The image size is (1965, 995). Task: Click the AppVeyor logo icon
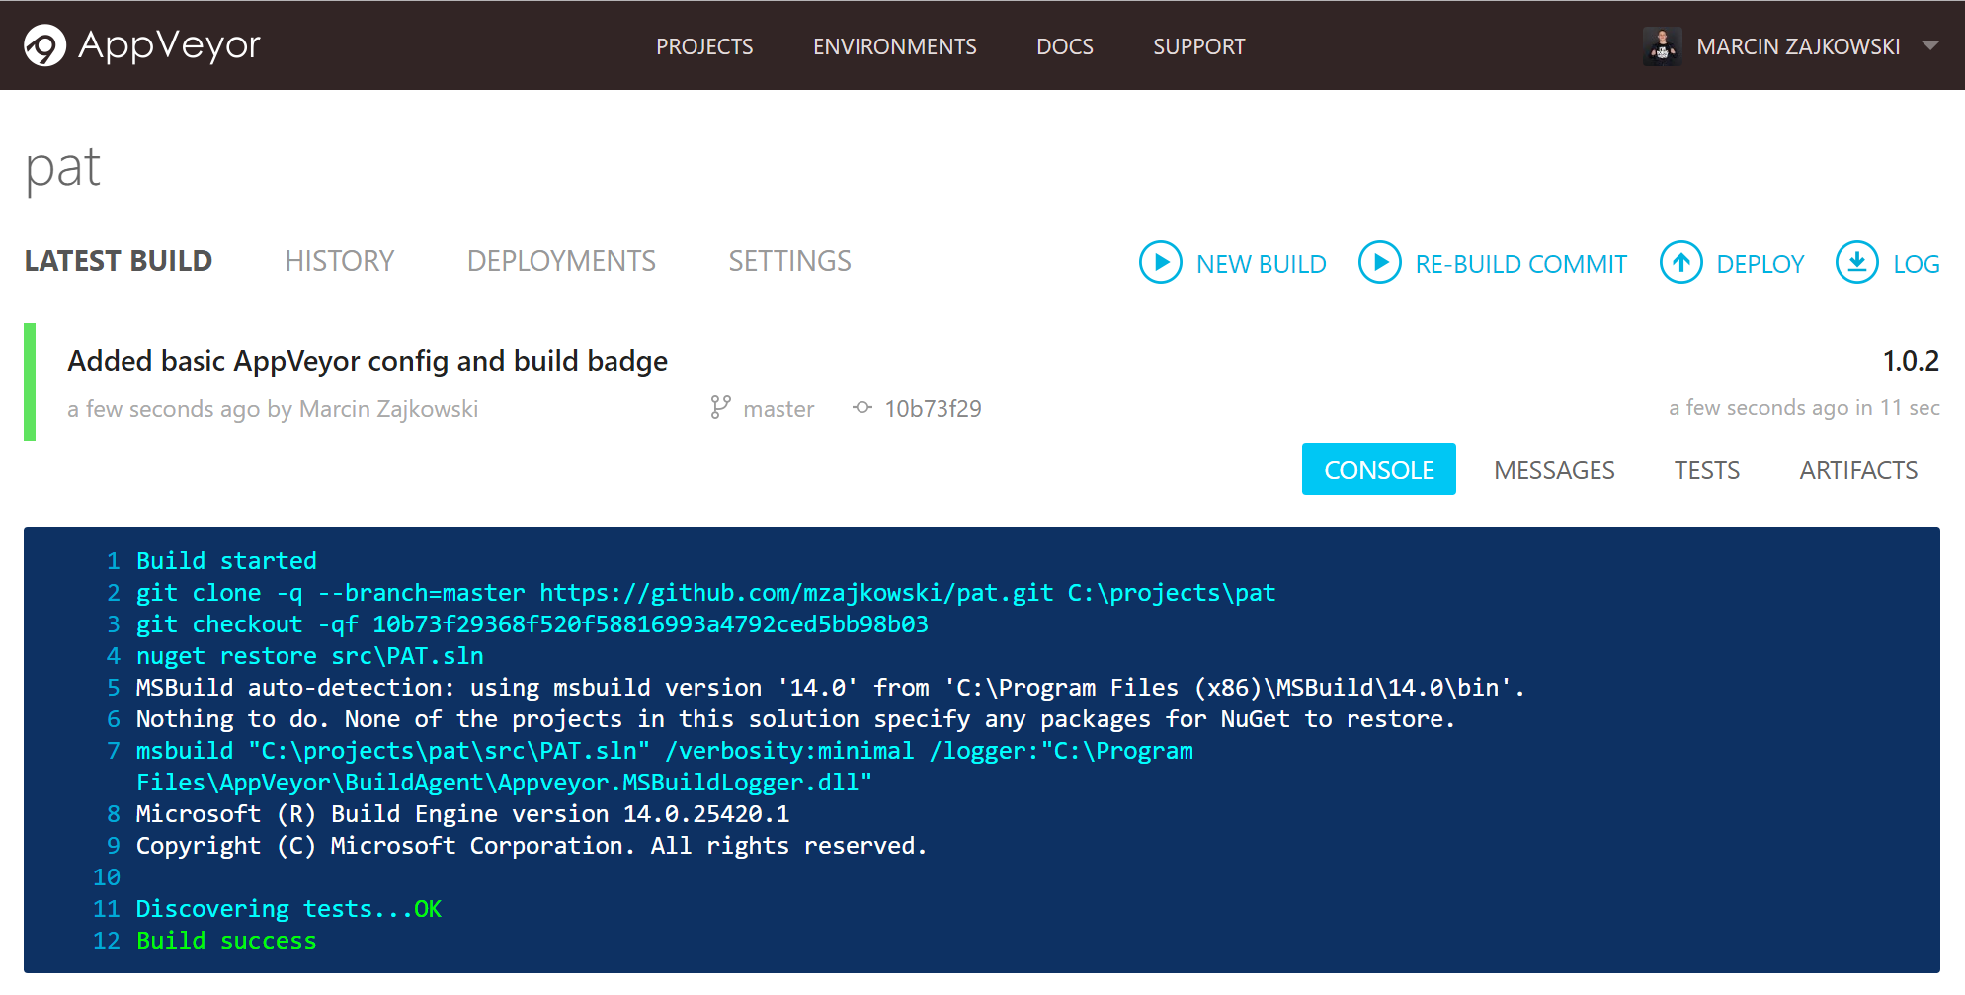[x=44, y=45]
